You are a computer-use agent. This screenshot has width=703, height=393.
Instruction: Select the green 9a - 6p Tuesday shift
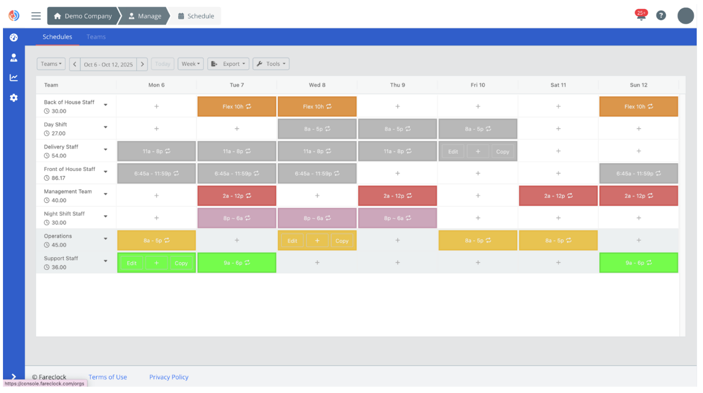pos(237,262)
